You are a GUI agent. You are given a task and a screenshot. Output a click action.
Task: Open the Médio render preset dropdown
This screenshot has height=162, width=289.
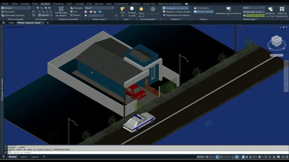click(x=254, y=8)
